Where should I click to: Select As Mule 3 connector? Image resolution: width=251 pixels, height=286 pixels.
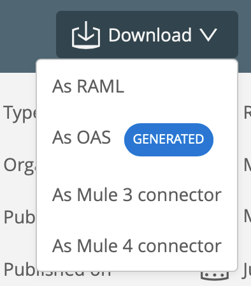137,195
